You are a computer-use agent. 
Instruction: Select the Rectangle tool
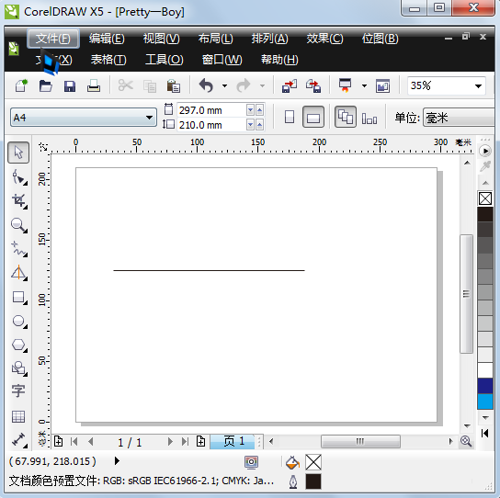tap(19, 298)
